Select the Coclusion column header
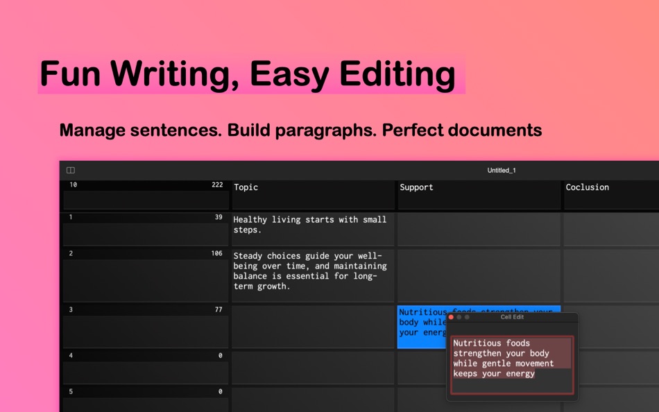Screen dimensions: 659x412 (x=612, y=195)
